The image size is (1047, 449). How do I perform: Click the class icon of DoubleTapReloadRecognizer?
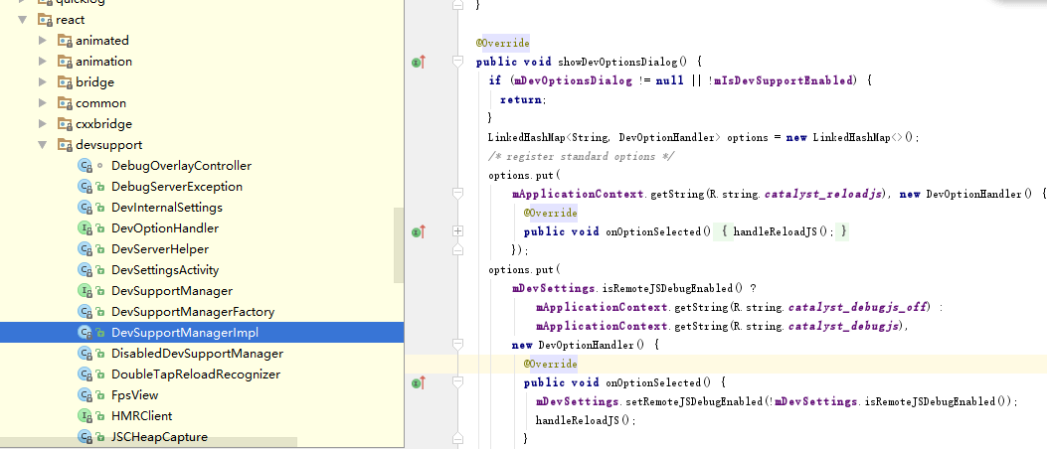coord(85,374)
